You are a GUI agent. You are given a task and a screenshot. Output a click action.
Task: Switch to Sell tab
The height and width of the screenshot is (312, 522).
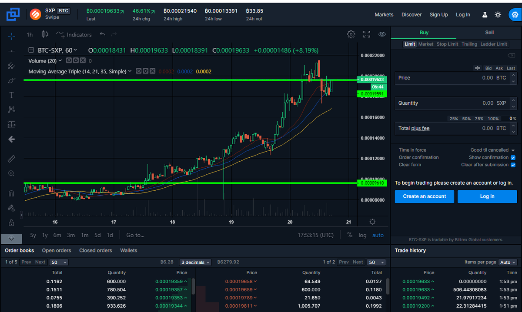(489, 33)
